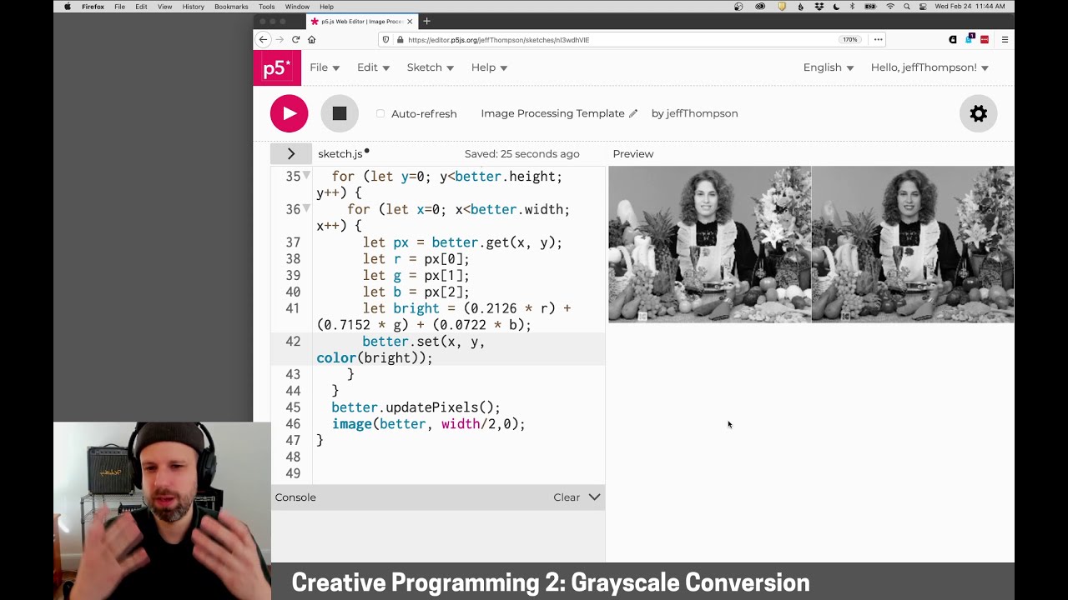Open the Sketch dropdown menu
Screen dimensions: 1068x600
pyautogui.click(x=430, y=67)
